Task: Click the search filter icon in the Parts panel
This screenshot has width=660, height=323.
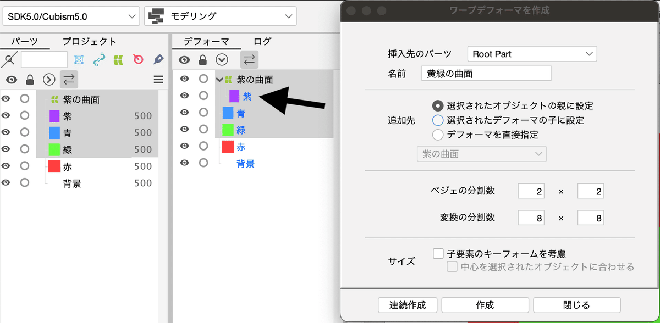Action: point(10,59)
